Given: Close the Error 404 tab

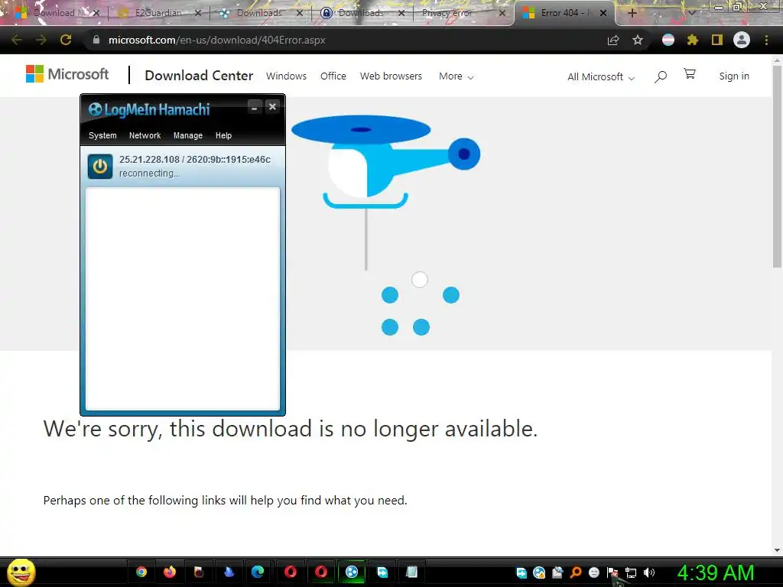Looking at the screenshot, I should (603, 13).
